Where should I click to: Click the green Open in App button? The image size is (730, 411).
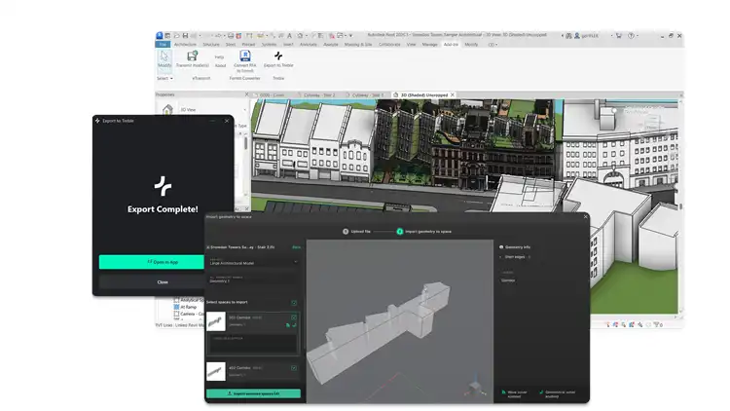pyautogui.click(x=163, y=262)
